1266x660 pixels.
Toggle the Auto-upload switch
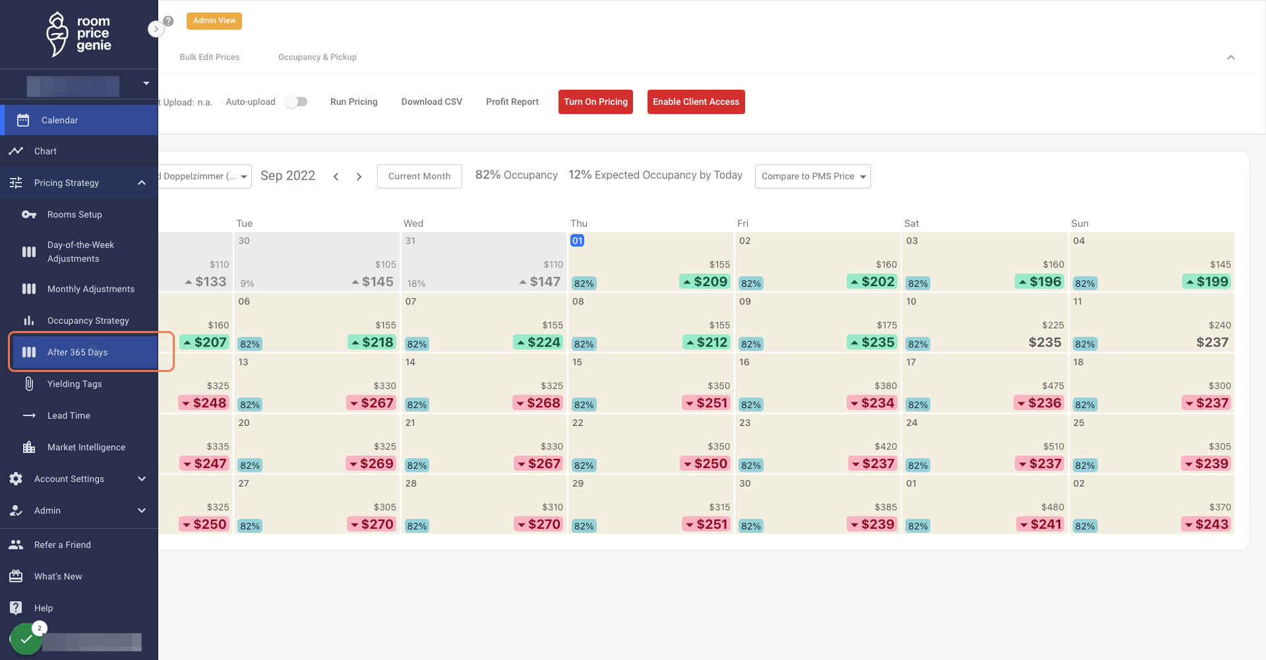(296, 102)
